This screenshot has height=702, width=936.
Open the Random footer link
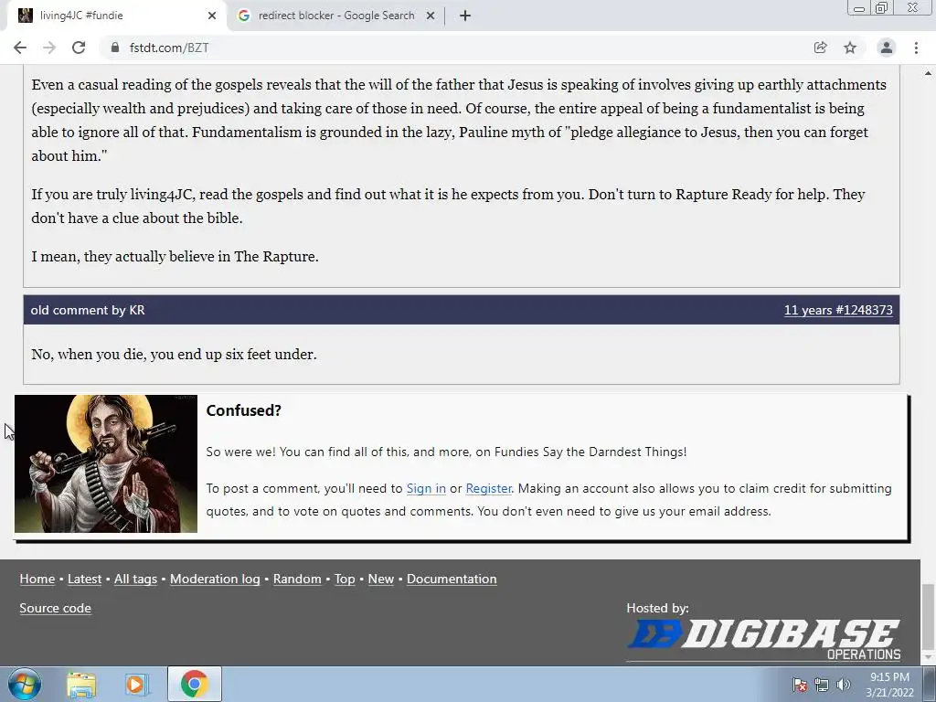click(297, 579)
